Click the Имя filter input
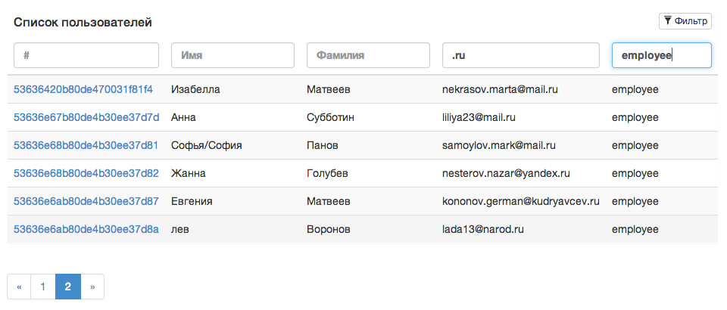727x310 pixels. coord(232,55)
